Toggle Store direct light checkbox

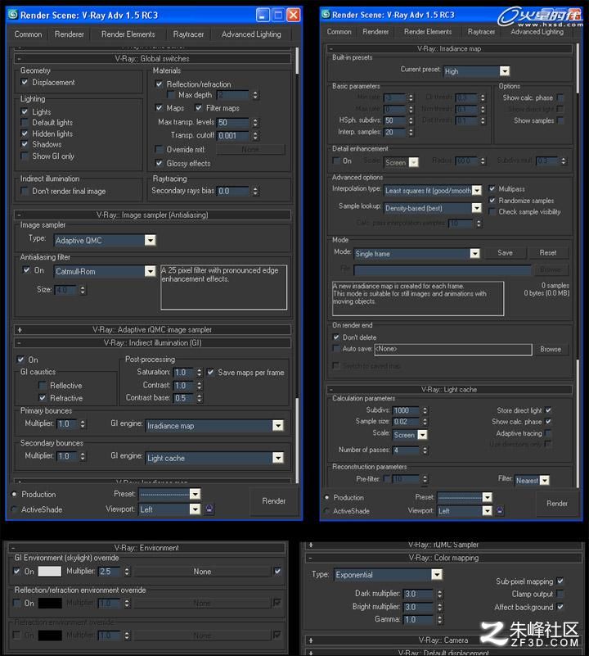point(548,410)
